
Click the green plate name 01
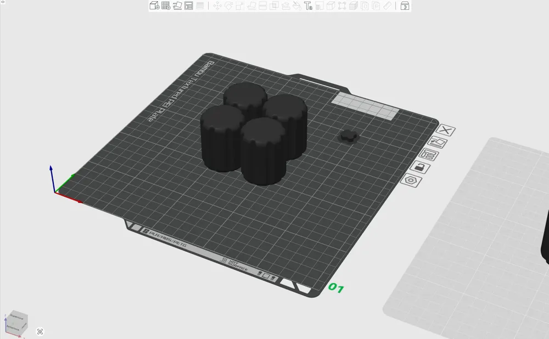coord(336,288)
